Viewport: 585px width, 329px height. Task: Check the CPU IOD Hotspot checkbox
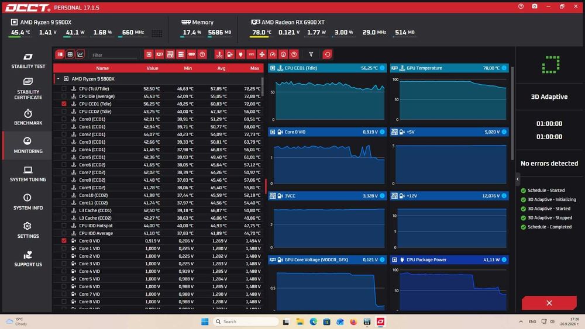tap(64, 226)
